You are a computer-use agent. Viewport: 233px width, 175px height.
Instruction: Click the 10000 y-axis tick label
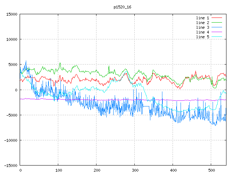tap(11, 39)
